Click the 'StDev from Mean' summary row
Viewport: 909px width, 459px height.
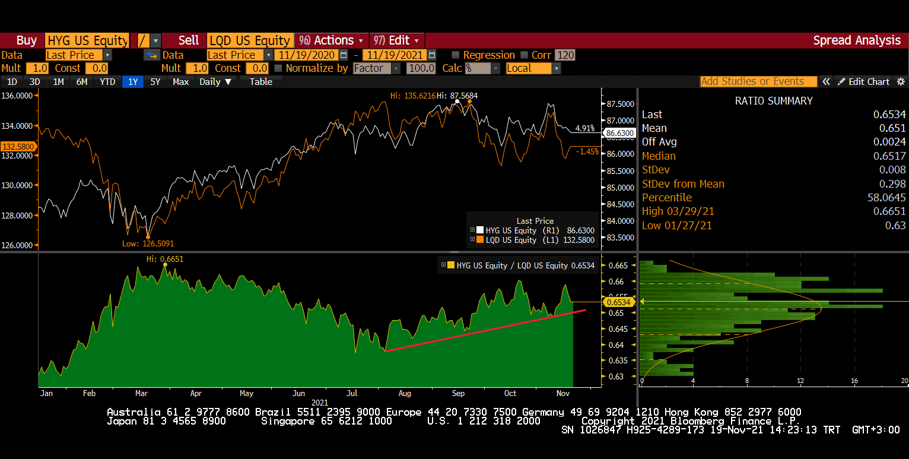(774, 184)
